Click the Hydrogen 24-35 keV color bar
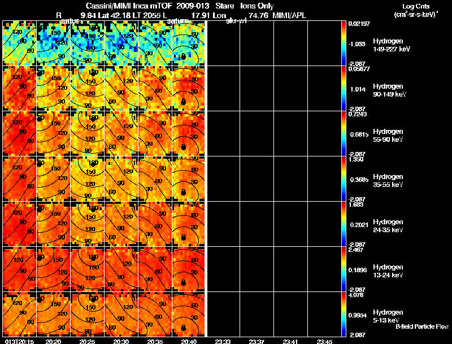 (x=344, y=224)
